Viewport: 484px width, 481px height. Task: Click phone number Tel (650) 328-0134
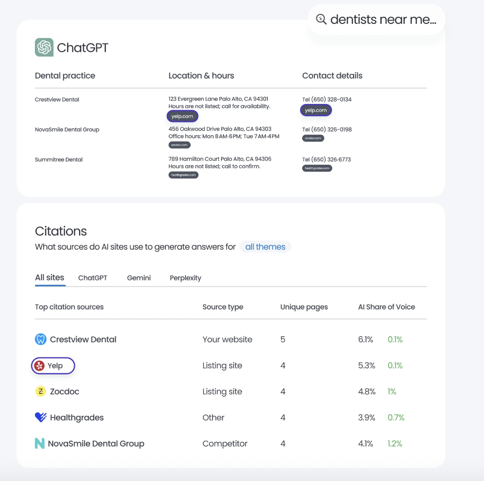point(326,99)
